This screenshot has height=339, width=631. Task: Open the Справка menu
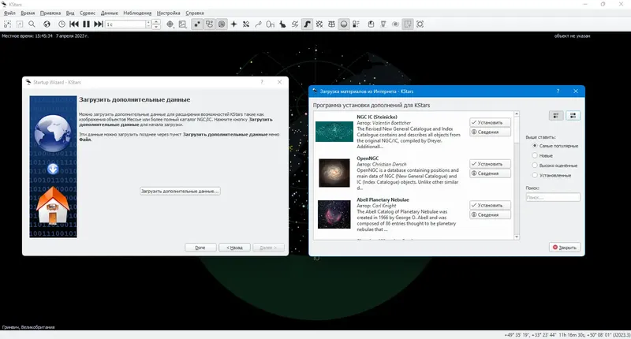(x=195, y=13)
